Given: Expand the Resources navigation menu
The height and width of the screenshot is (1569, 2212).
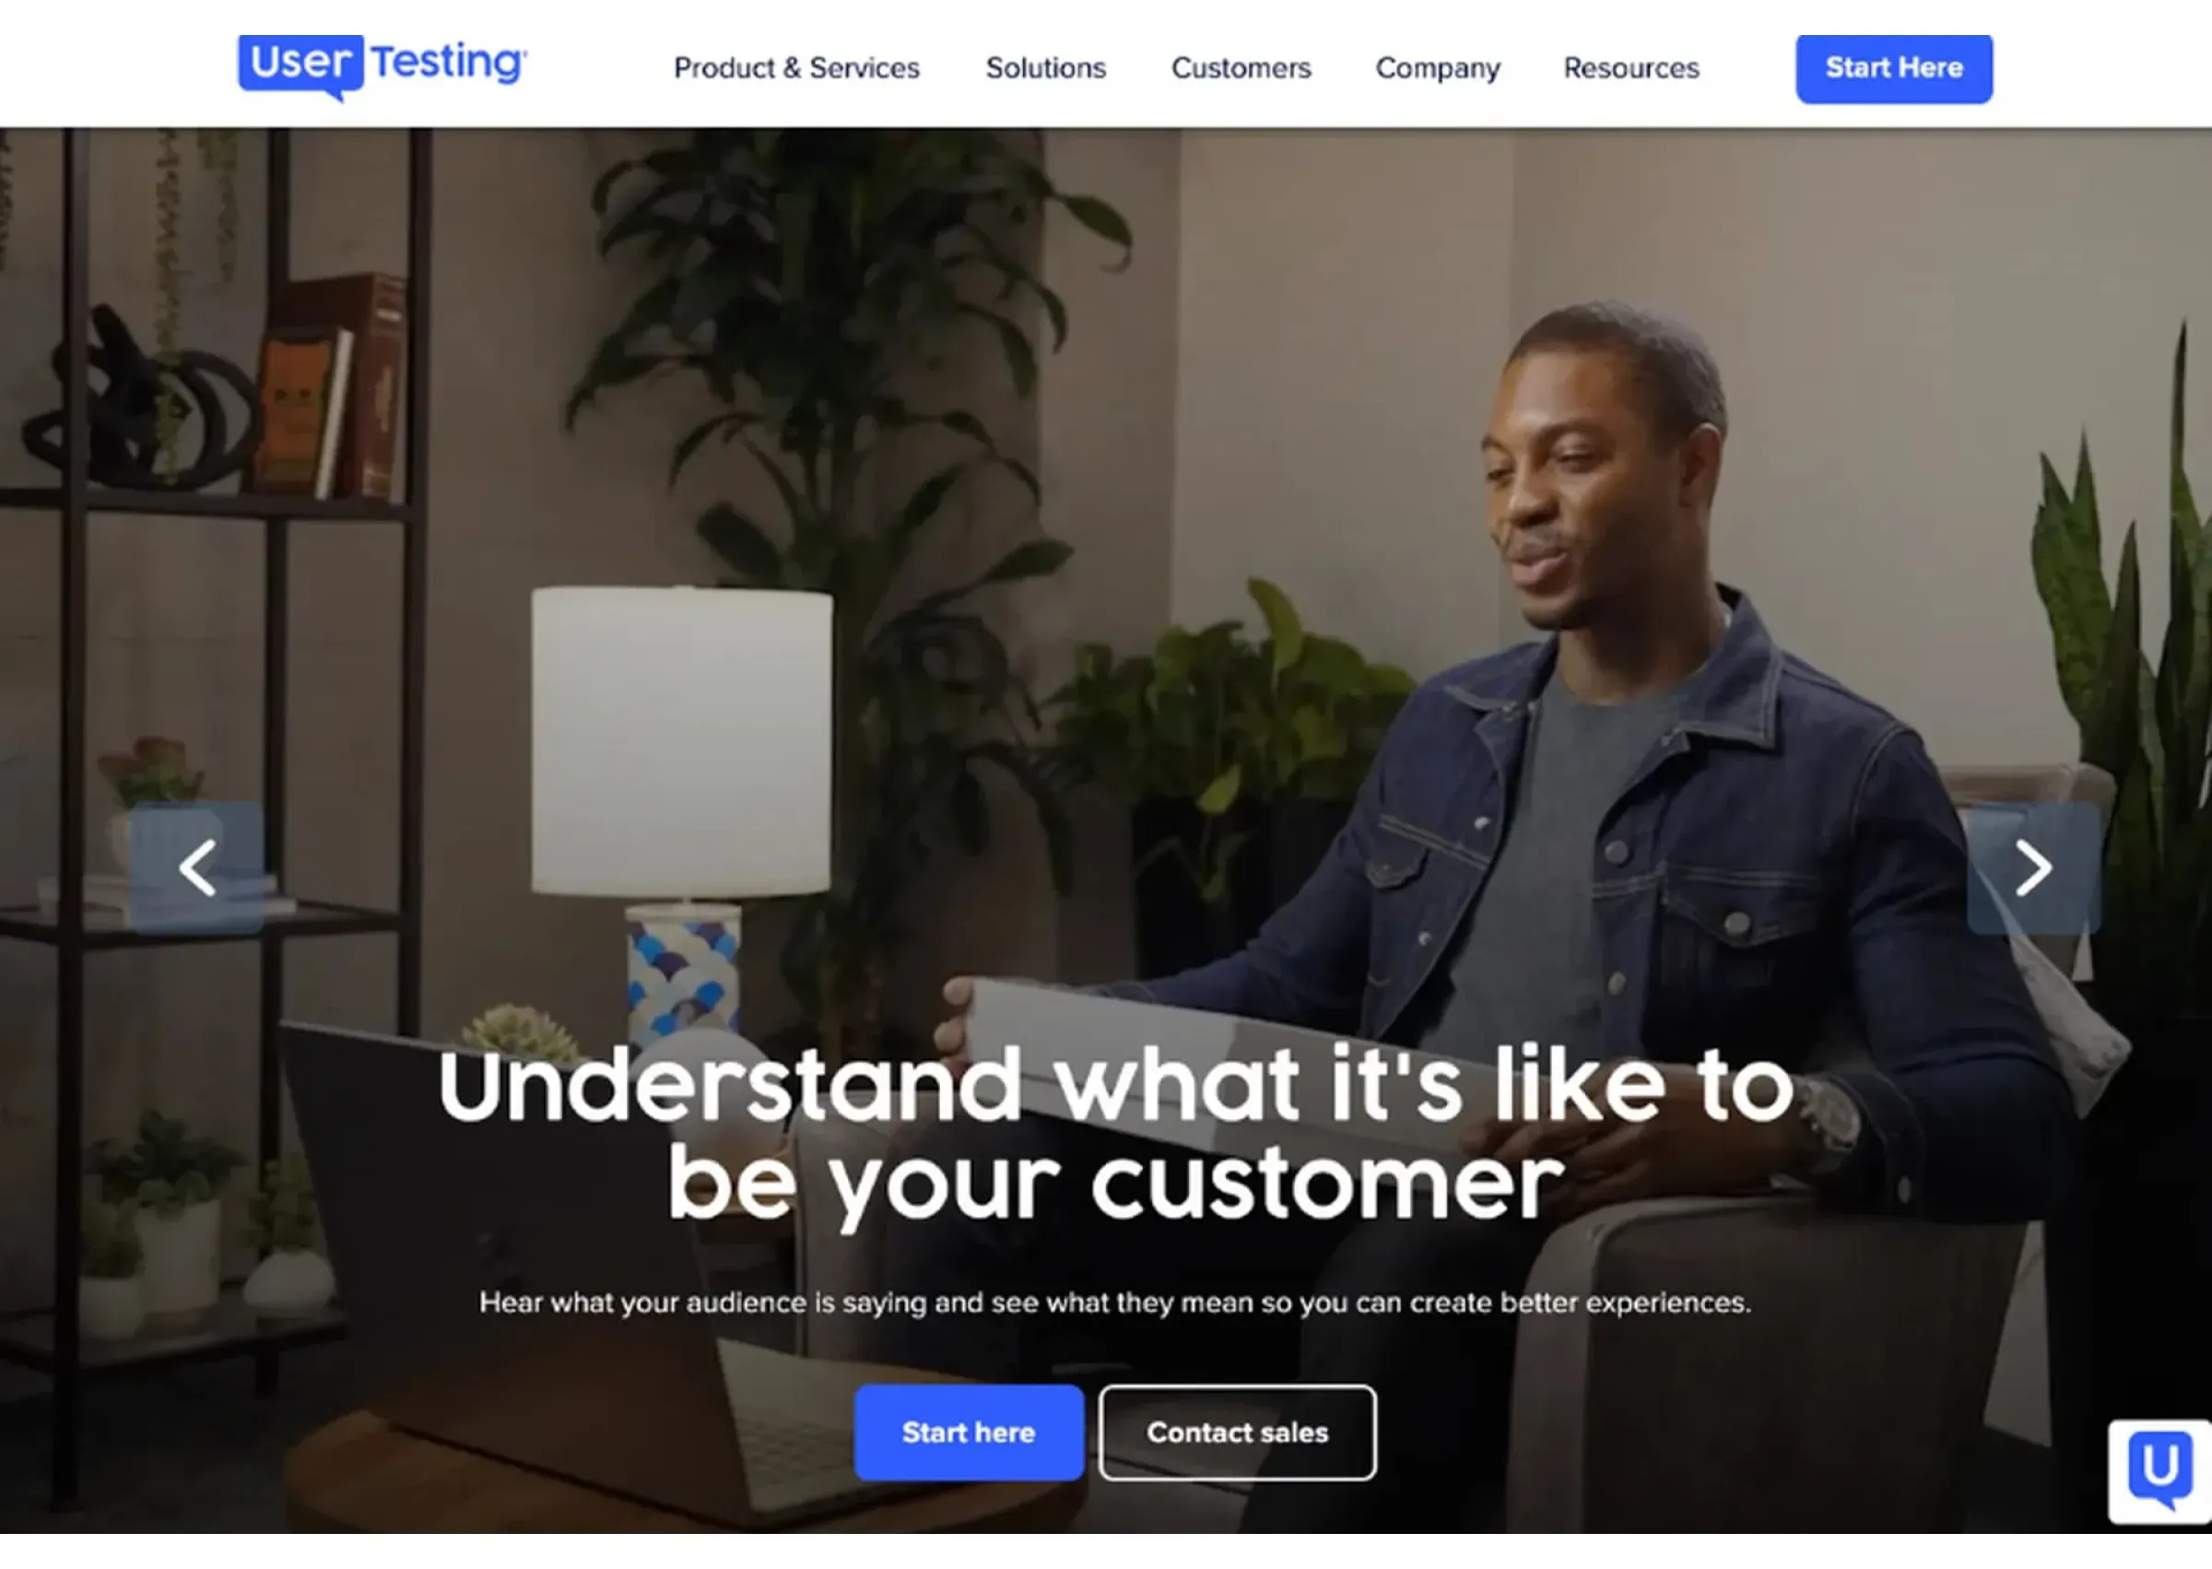Looking at the screenshot, I should [x=1630, y=67].
